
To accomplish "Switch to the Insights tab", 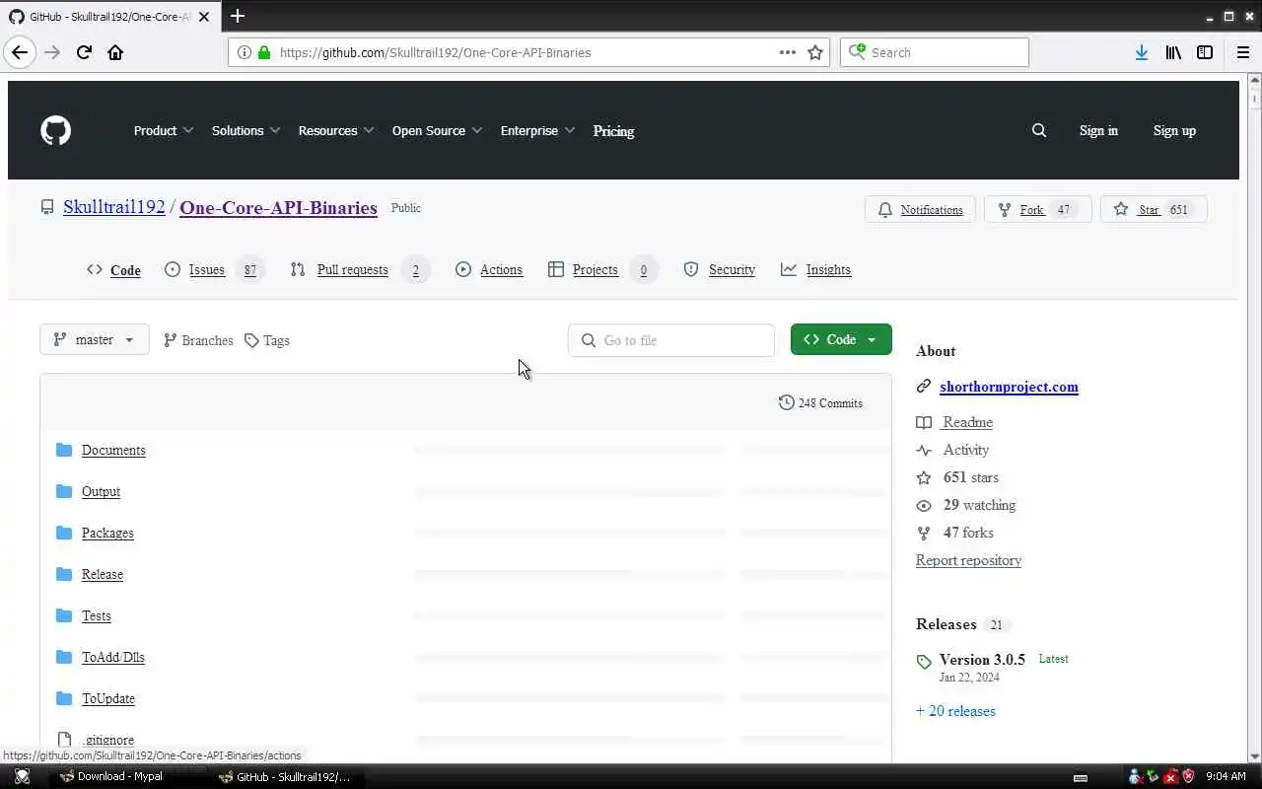I will tap(815, 269).
